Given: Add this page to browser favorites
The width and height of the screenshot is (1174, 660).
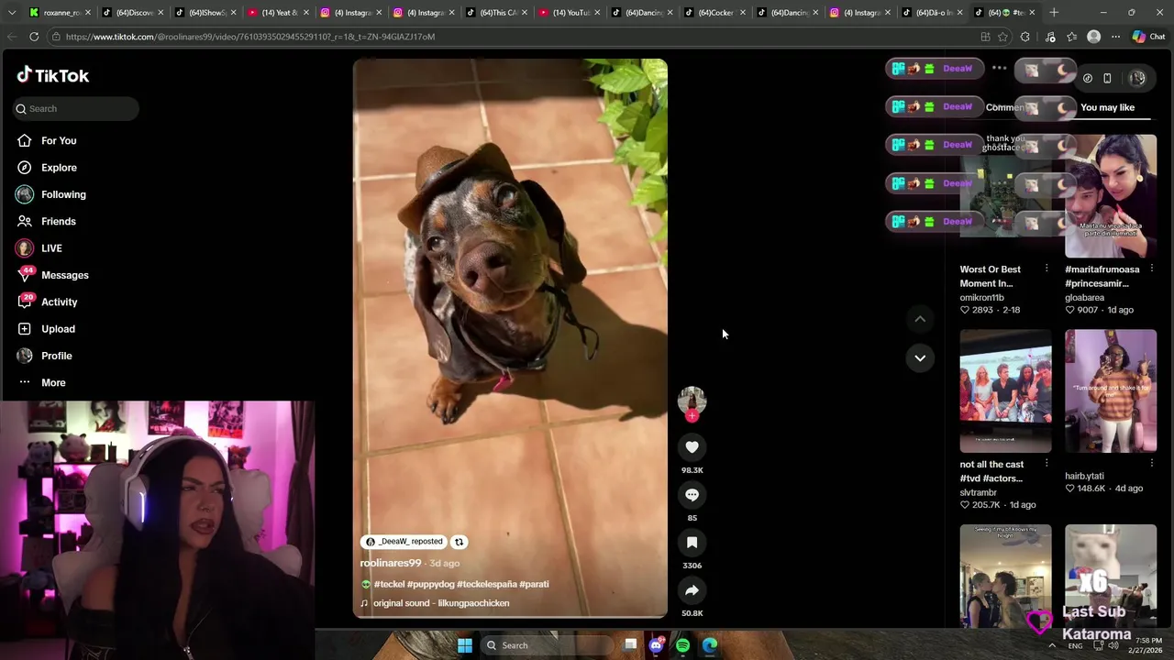Looking at the screenshot, I should pos(1002,37).
